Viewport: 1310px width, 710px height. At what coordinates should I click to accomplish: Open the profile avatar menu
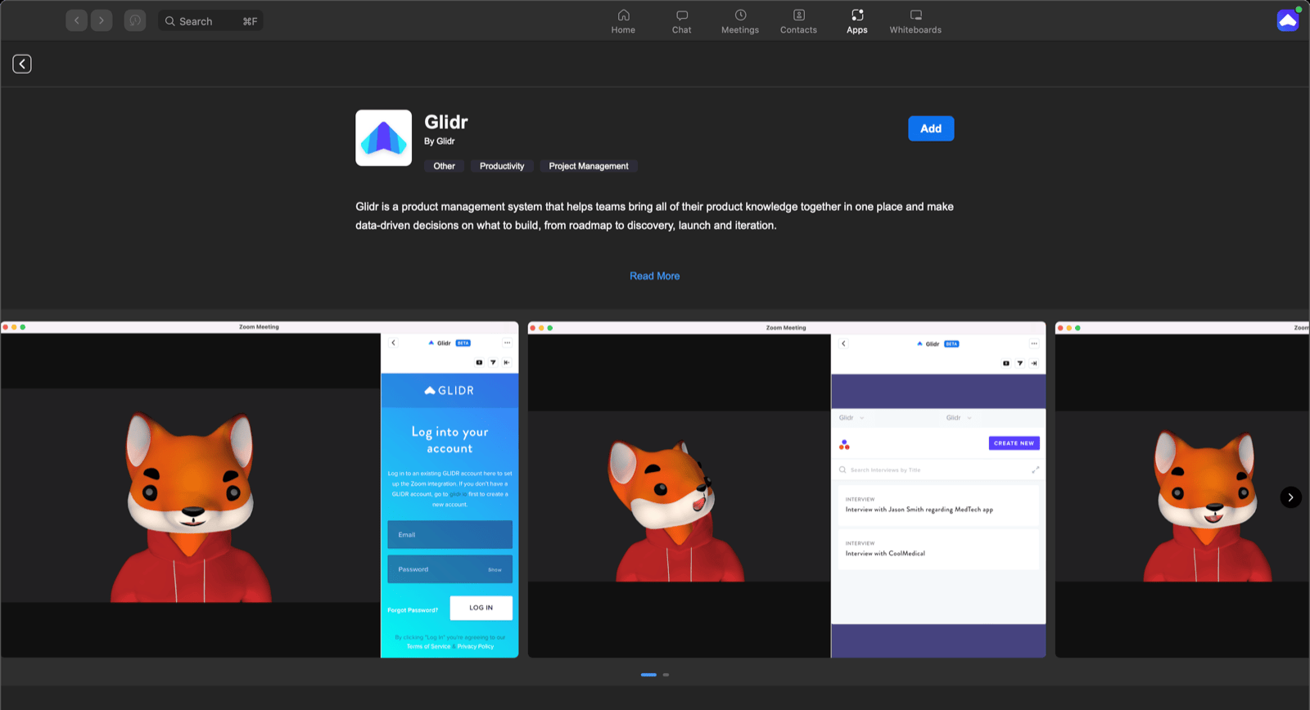[1288, 20]
